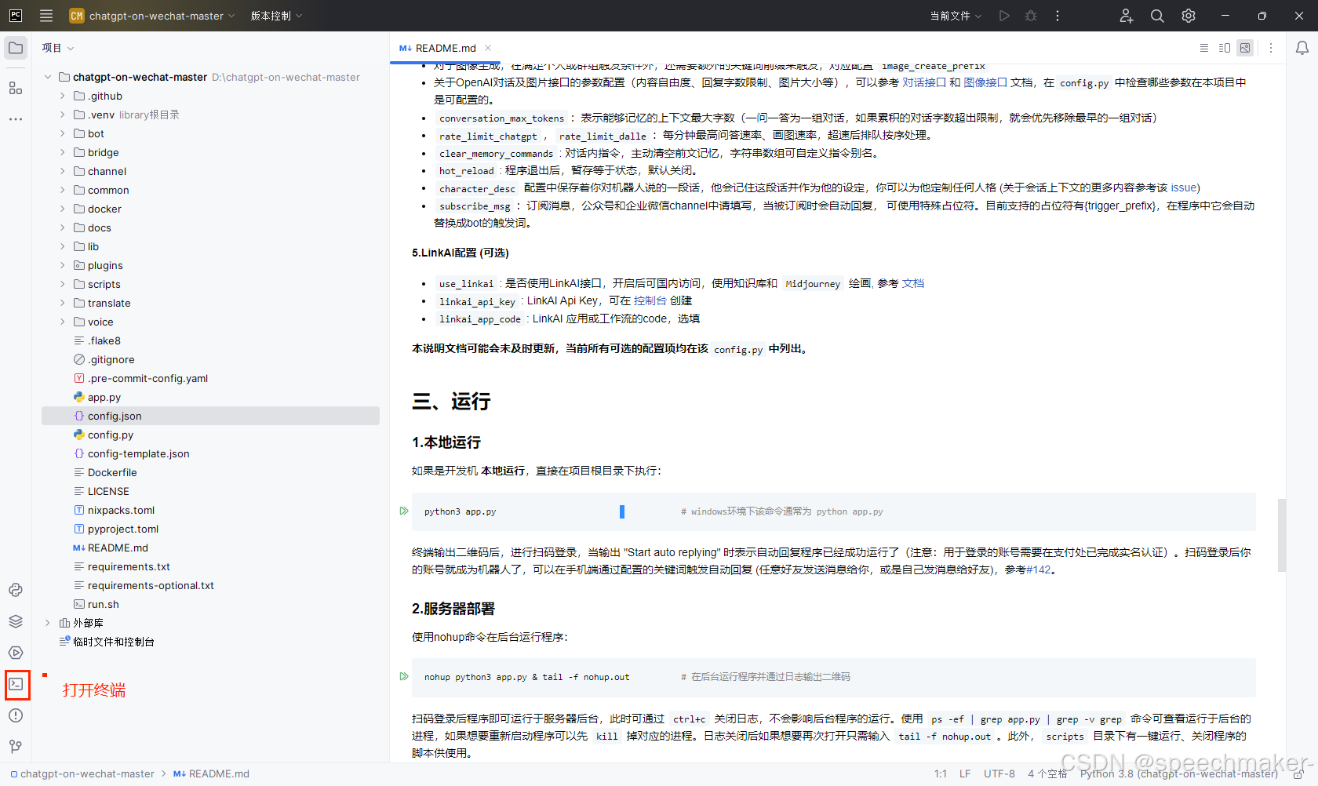Click the Python 3.8 interpreter widget
The height and width of the screenshot is (786, 1318).
coord(1178,774)
